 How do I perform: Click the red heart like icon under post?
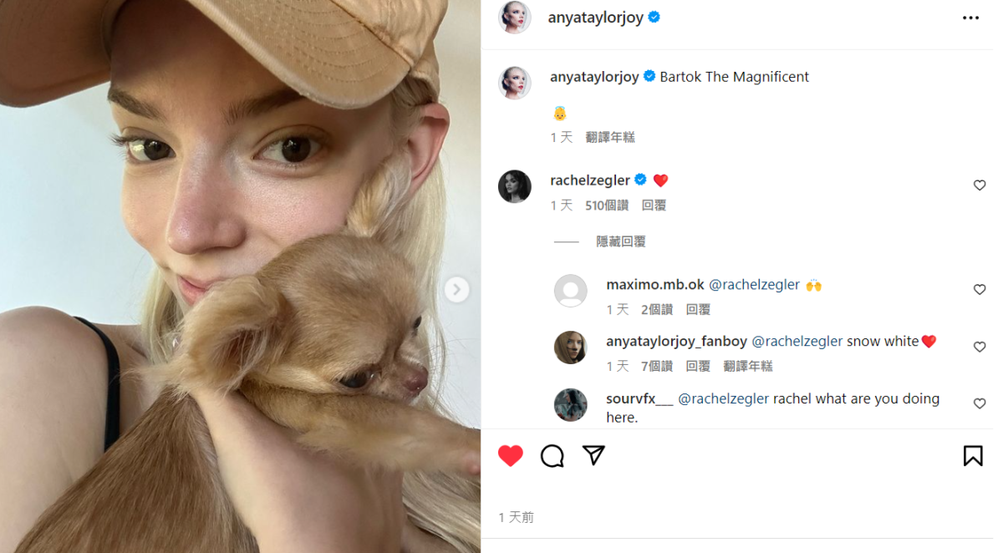tap(511, 455)
